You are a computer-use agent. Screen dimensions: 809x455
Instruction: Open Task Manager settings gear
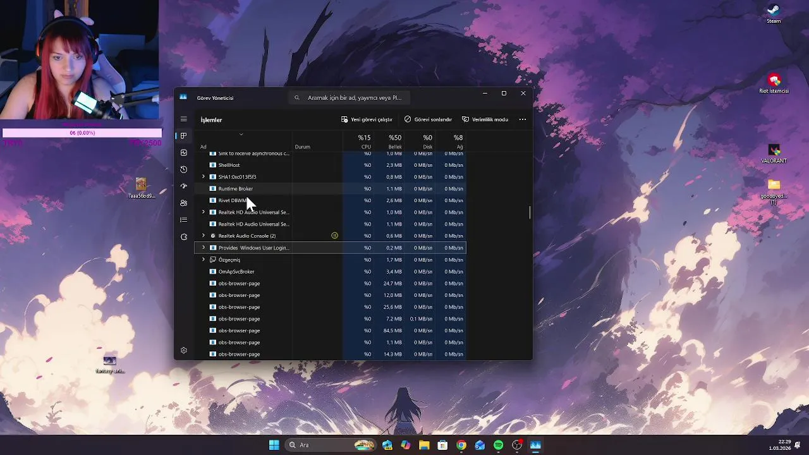click(184, 350)
